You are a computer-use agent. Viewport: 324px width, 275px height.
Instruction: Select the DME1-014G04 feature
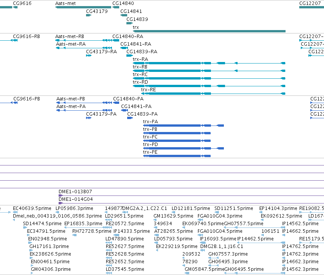tap(192, 203)
